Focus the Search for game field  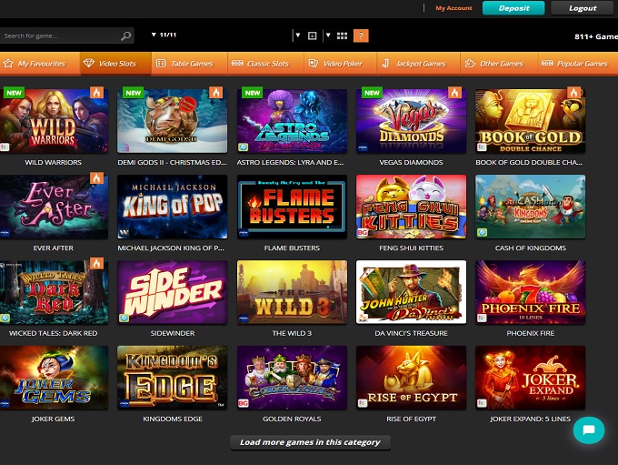(67, 35)
